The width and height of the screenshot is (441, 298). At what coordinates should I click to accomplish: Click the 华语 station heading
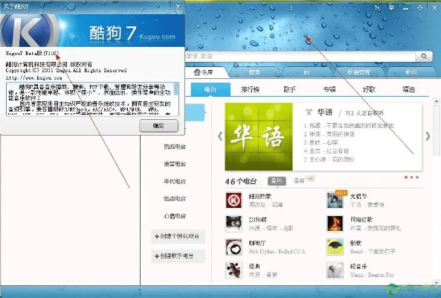(x=325, y=112)
